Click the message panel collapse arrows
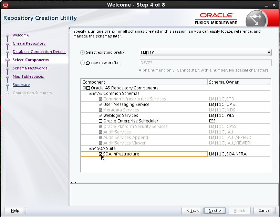 (73, 183)
